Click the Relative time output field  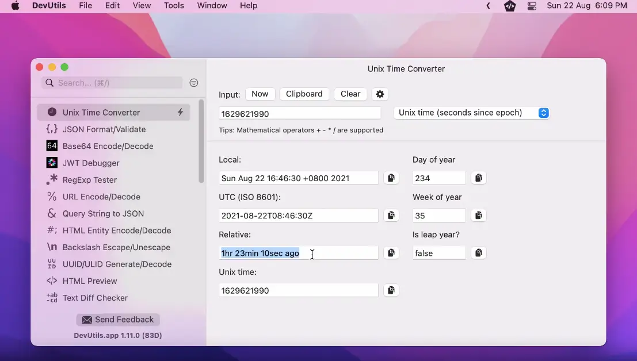click(x=299, y=253)
